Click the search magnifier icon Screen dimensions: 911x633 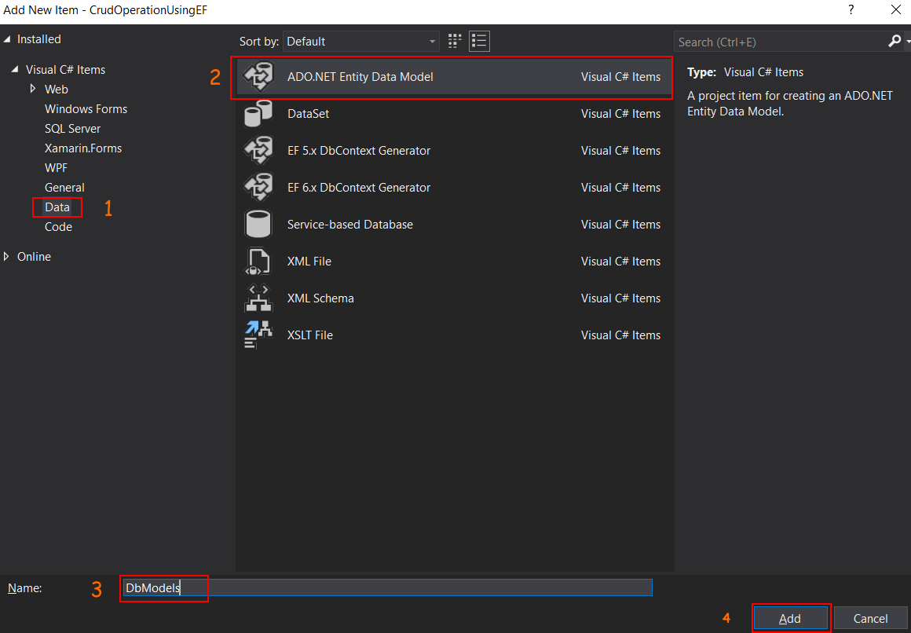click(894, 41)
